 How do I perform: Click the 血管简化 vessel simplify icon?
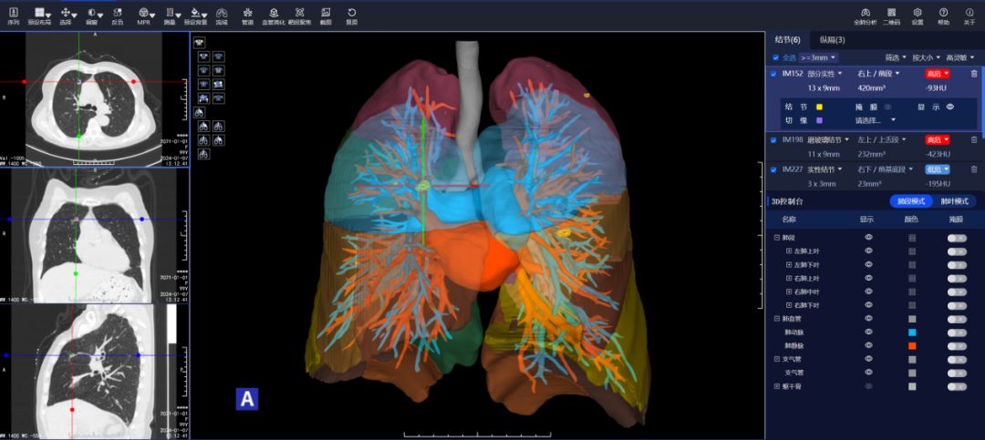274,13
